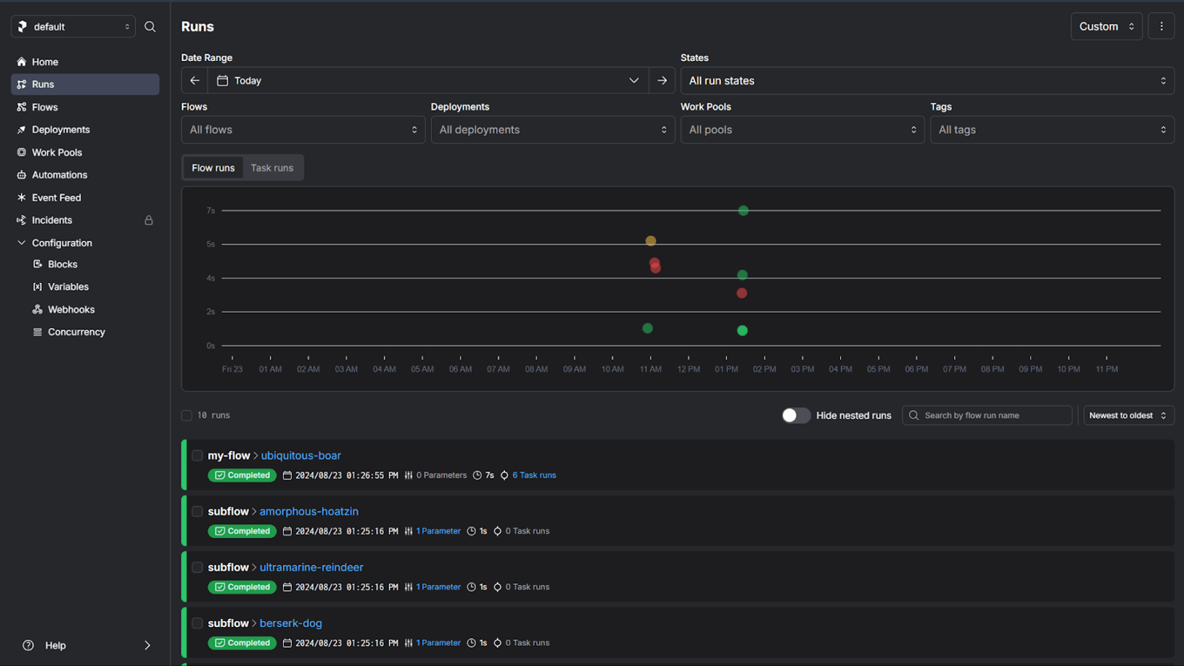Collapse the Configuration section
Screen dimensions: 1184x666
(x=21, y=243)
